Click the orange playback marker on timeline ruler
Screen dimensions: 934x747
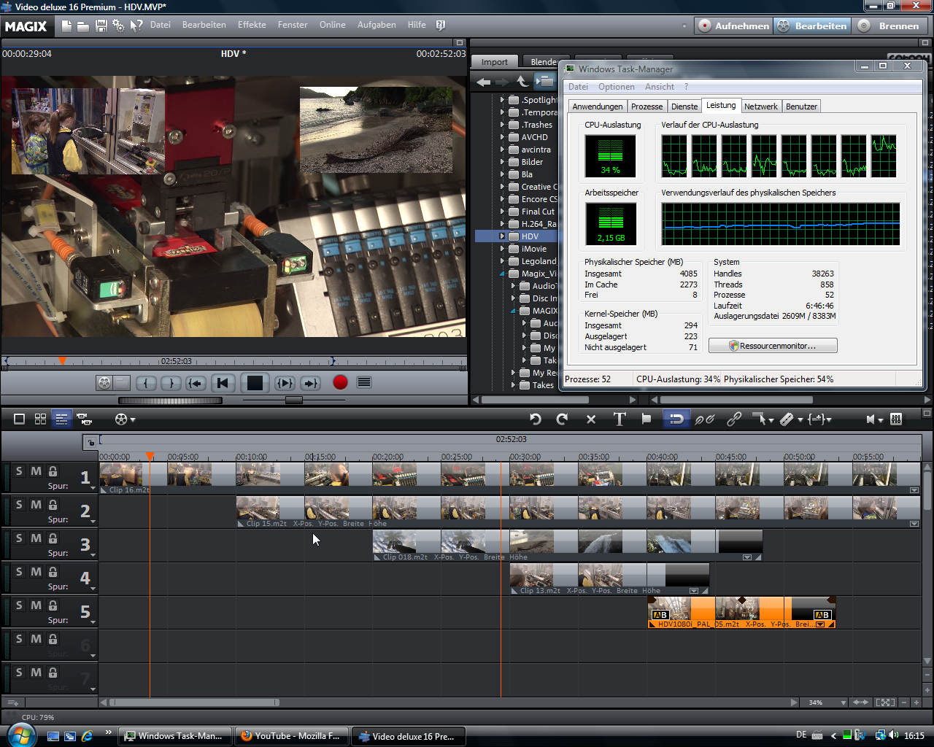pos(150,456)
